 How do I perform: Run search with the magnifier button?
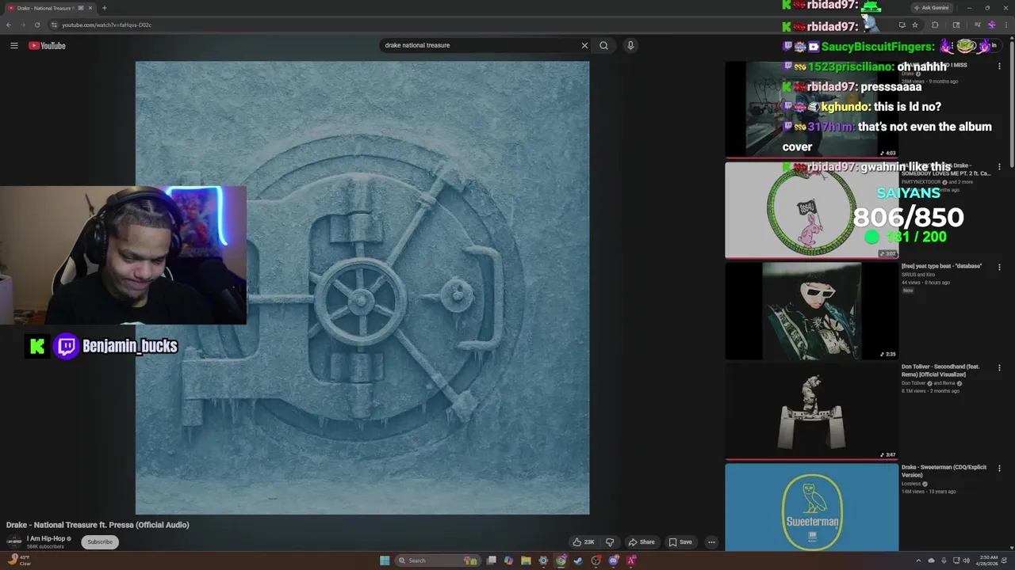point(603,45)
